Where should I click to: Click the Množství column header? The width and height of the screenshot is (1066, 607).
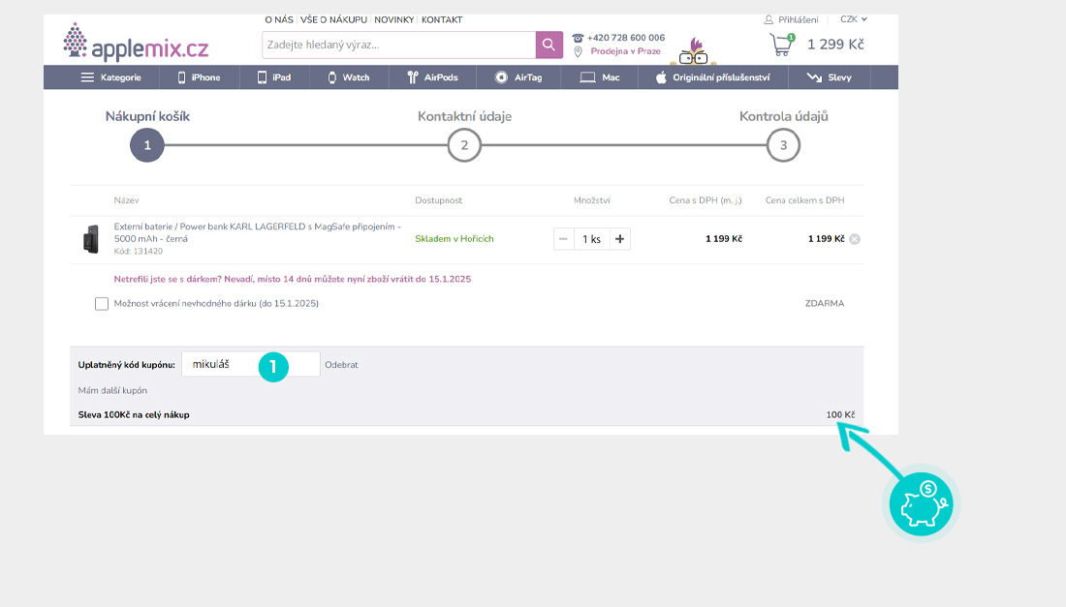pos(591,200)
